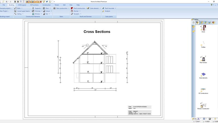Expand the Window dropdown arrow
The image size is (218, 123).
tap(41, 14)
